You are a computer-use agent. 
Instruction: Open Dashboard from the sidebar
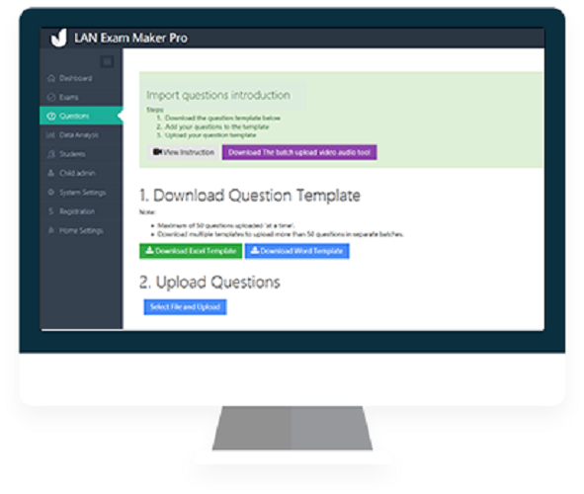click(81, 78)
